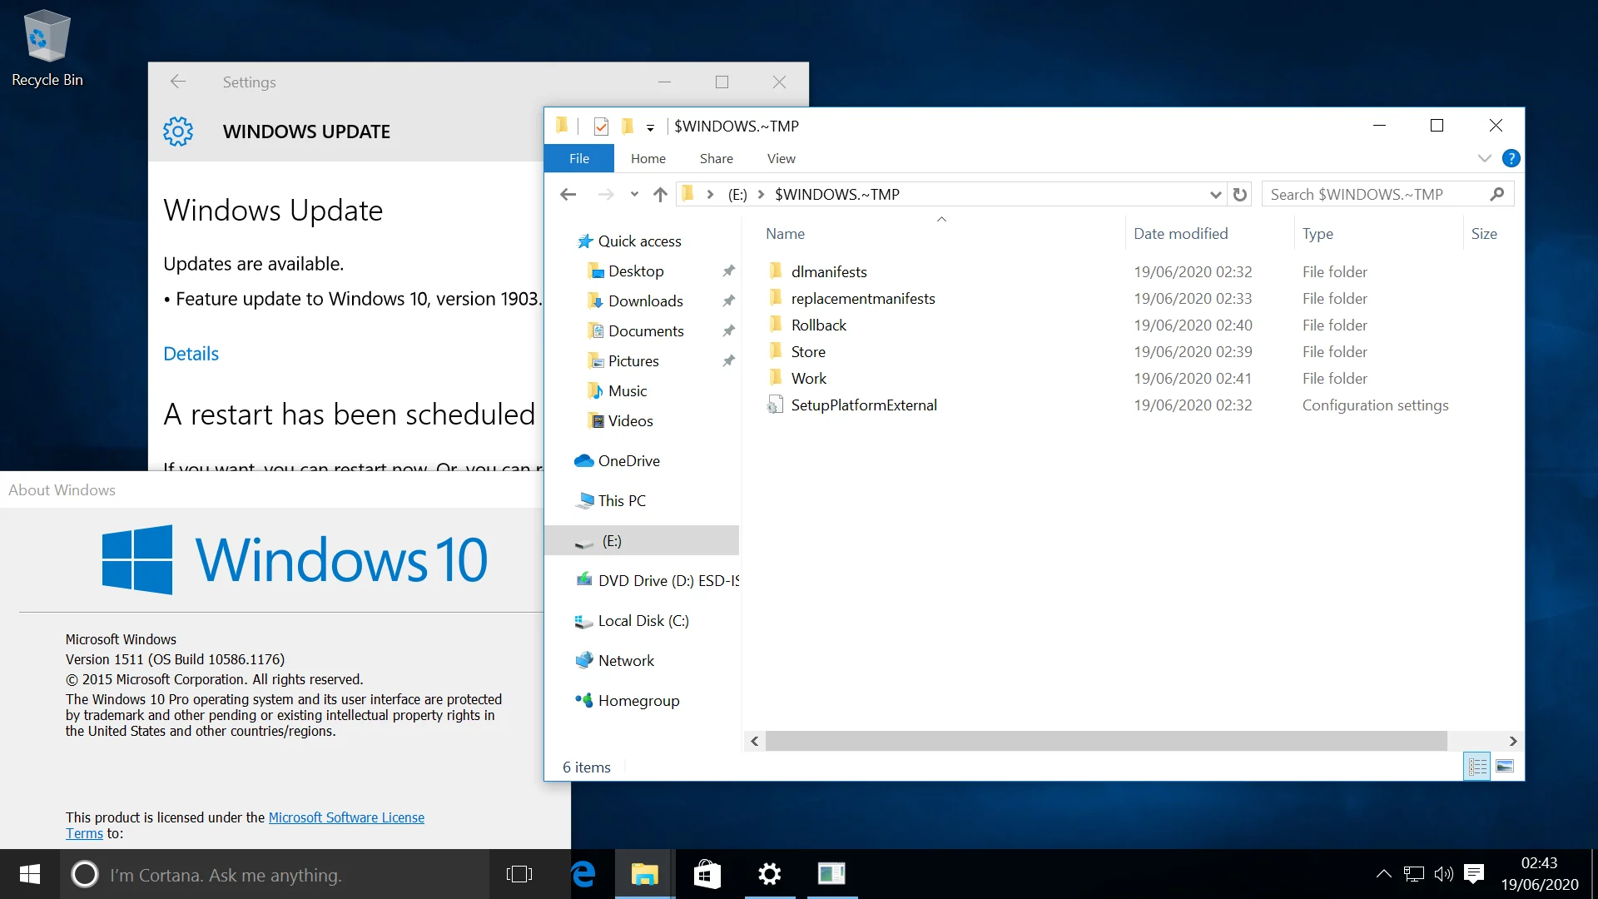Viewport: 1598px width, 899px height.
Task: Click the horizontal scrollbar in file list
Action: pyautogui.click(x=1106, y=741)
